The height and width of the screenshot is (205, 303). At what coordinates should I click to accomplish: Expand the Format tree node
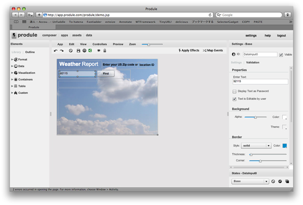(x=12, y=60)
